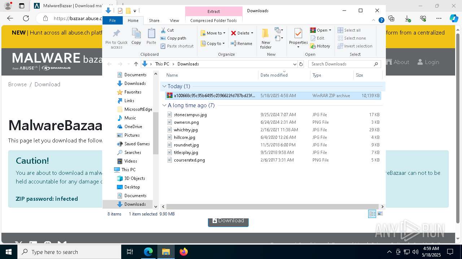Open Edge downloads toolbar icon
462x259 pixels.
[407, 18]
